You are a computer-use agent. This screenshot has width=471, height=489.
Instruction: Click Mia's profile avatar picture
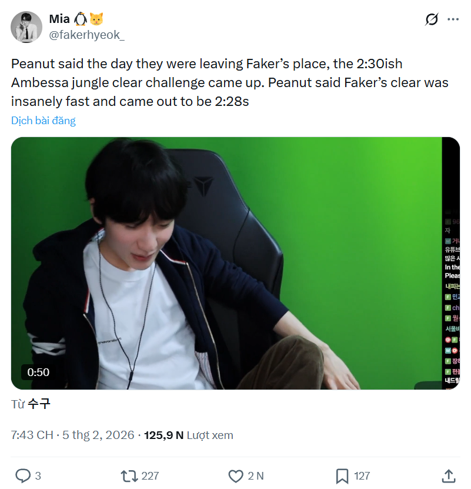click(x=26, y=27)
